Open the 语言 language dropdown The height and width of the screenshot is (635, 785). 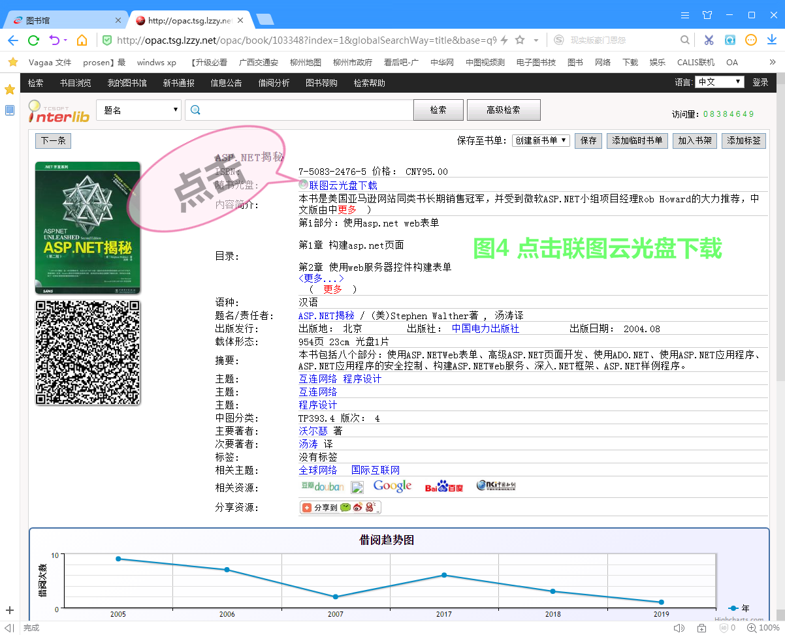(x=718, y=83)
